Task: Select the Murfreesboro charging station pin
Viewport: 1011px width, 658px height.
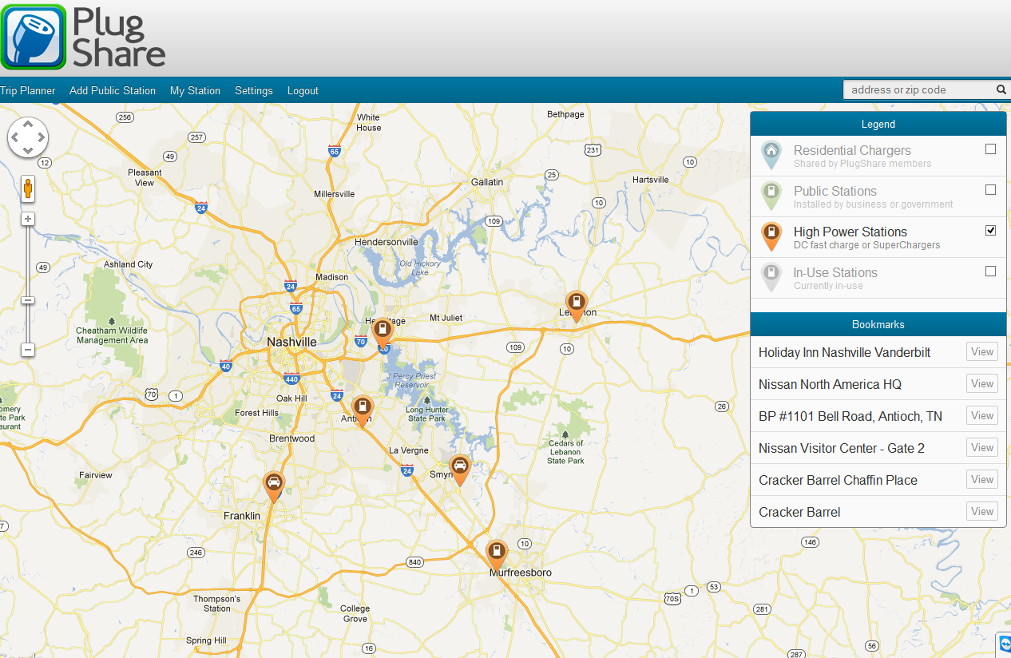Action: (497, 553)
